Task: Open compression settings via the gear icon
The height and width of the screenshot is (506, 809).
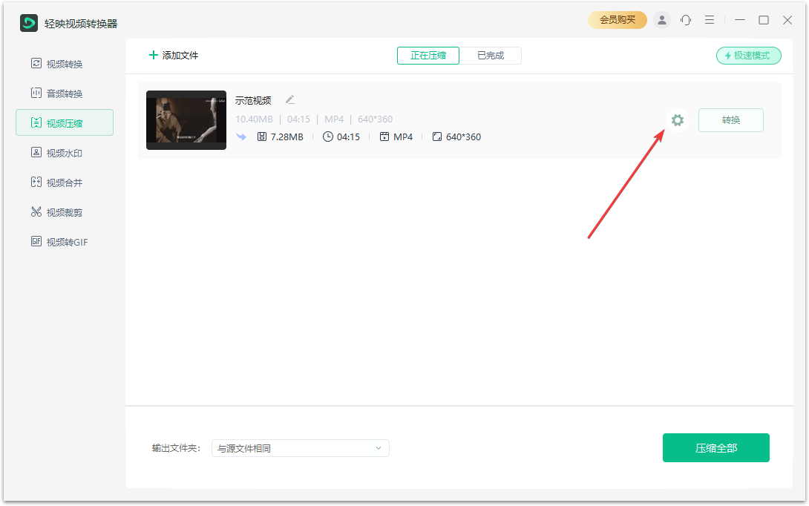Action: 677,119
